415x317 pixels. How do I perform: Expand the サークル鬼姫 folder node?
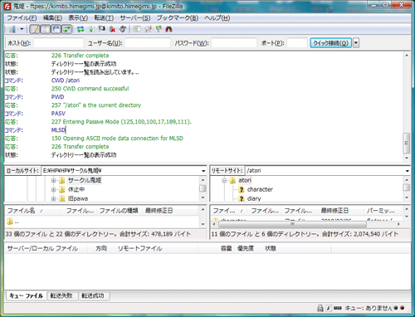coord(53,180)
